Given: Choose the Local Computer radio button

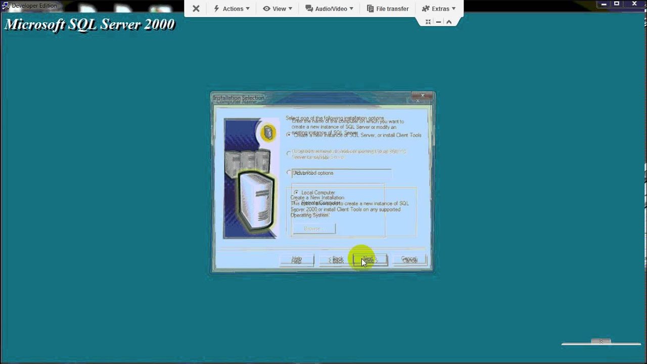Looking at the screenshot, I should pyautogui.click(x=296, y=192).
